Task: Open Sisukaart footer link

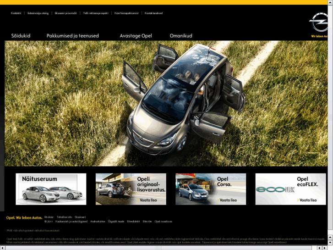Action: click(80, 217)
